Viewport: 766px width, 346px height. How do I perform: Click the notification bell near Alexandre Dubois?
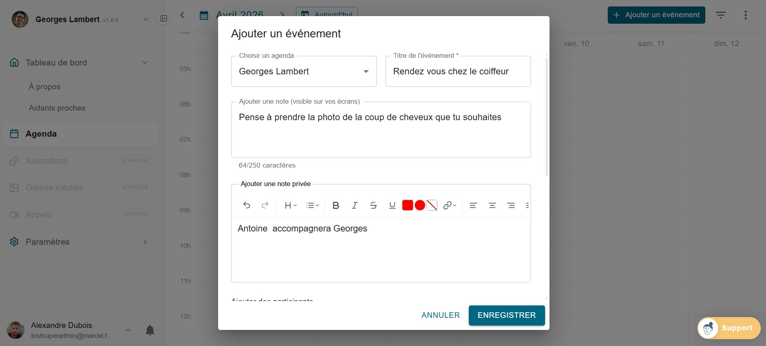[150, 330]
